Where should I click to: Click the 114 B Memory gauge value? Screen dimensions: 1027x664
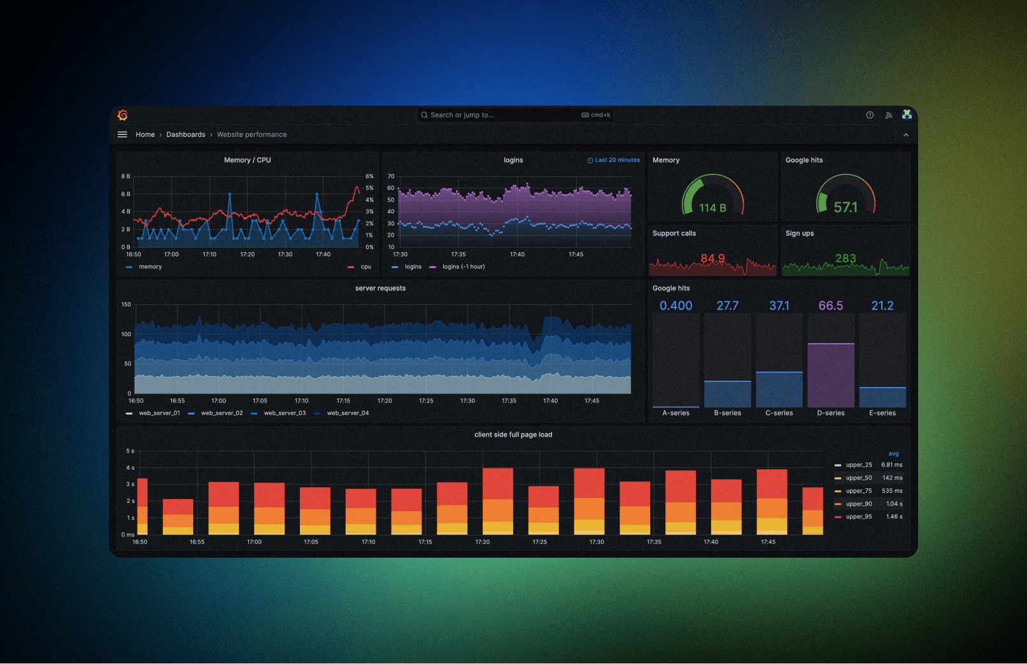point(712,208)
